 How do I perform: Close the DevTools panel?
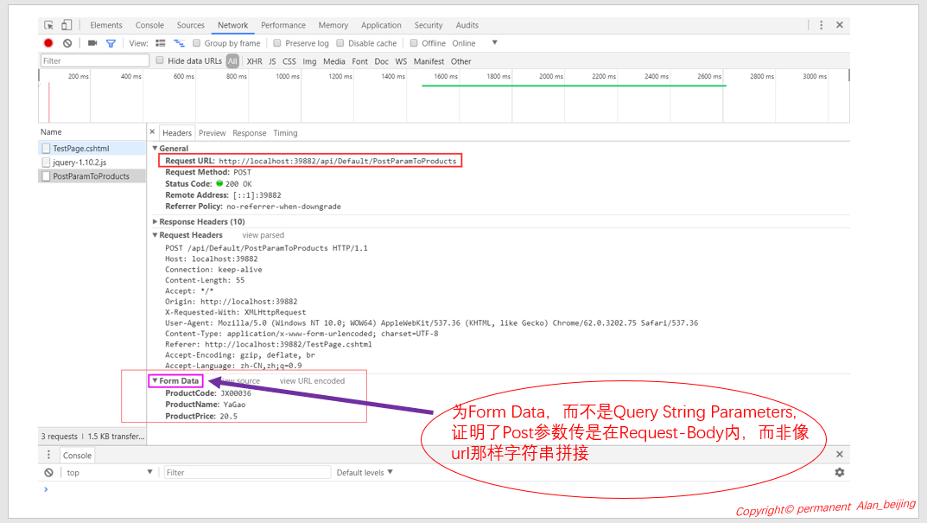(840, 25)
